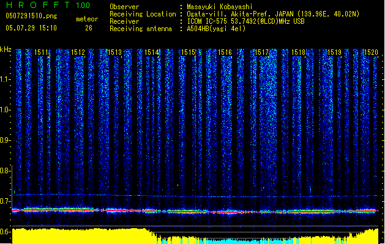Select the file name 0507291510.png
Viewport: 385px width, 244px height.
coord(31,16)
